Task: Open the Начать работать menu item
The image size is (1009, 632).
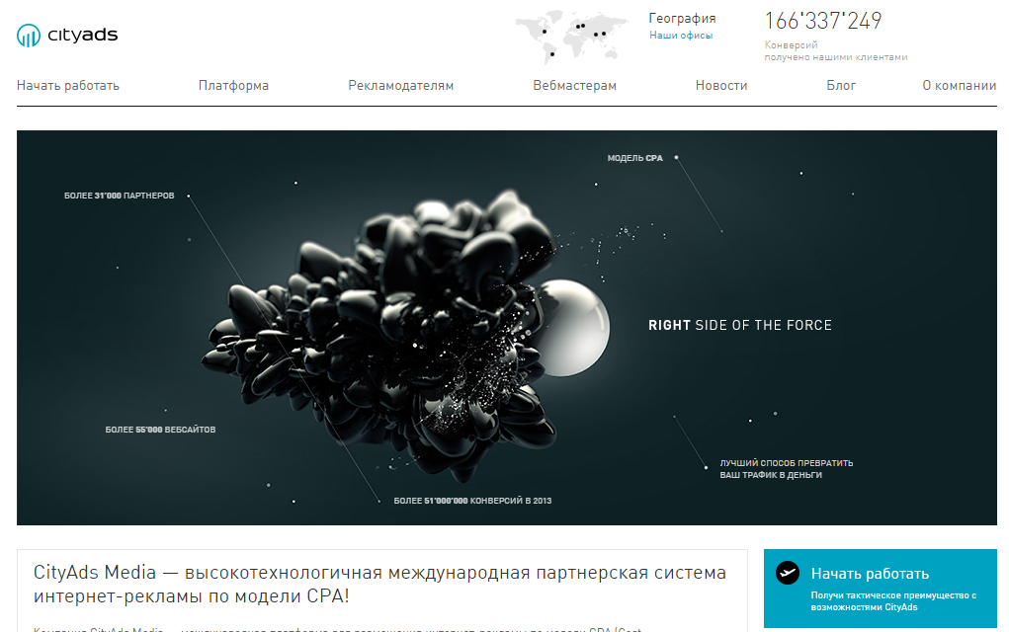Action: [68, 86]
